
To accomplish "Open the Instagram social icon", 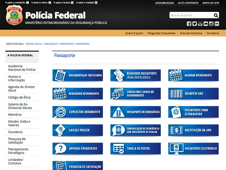I will [x=211, y=24].
